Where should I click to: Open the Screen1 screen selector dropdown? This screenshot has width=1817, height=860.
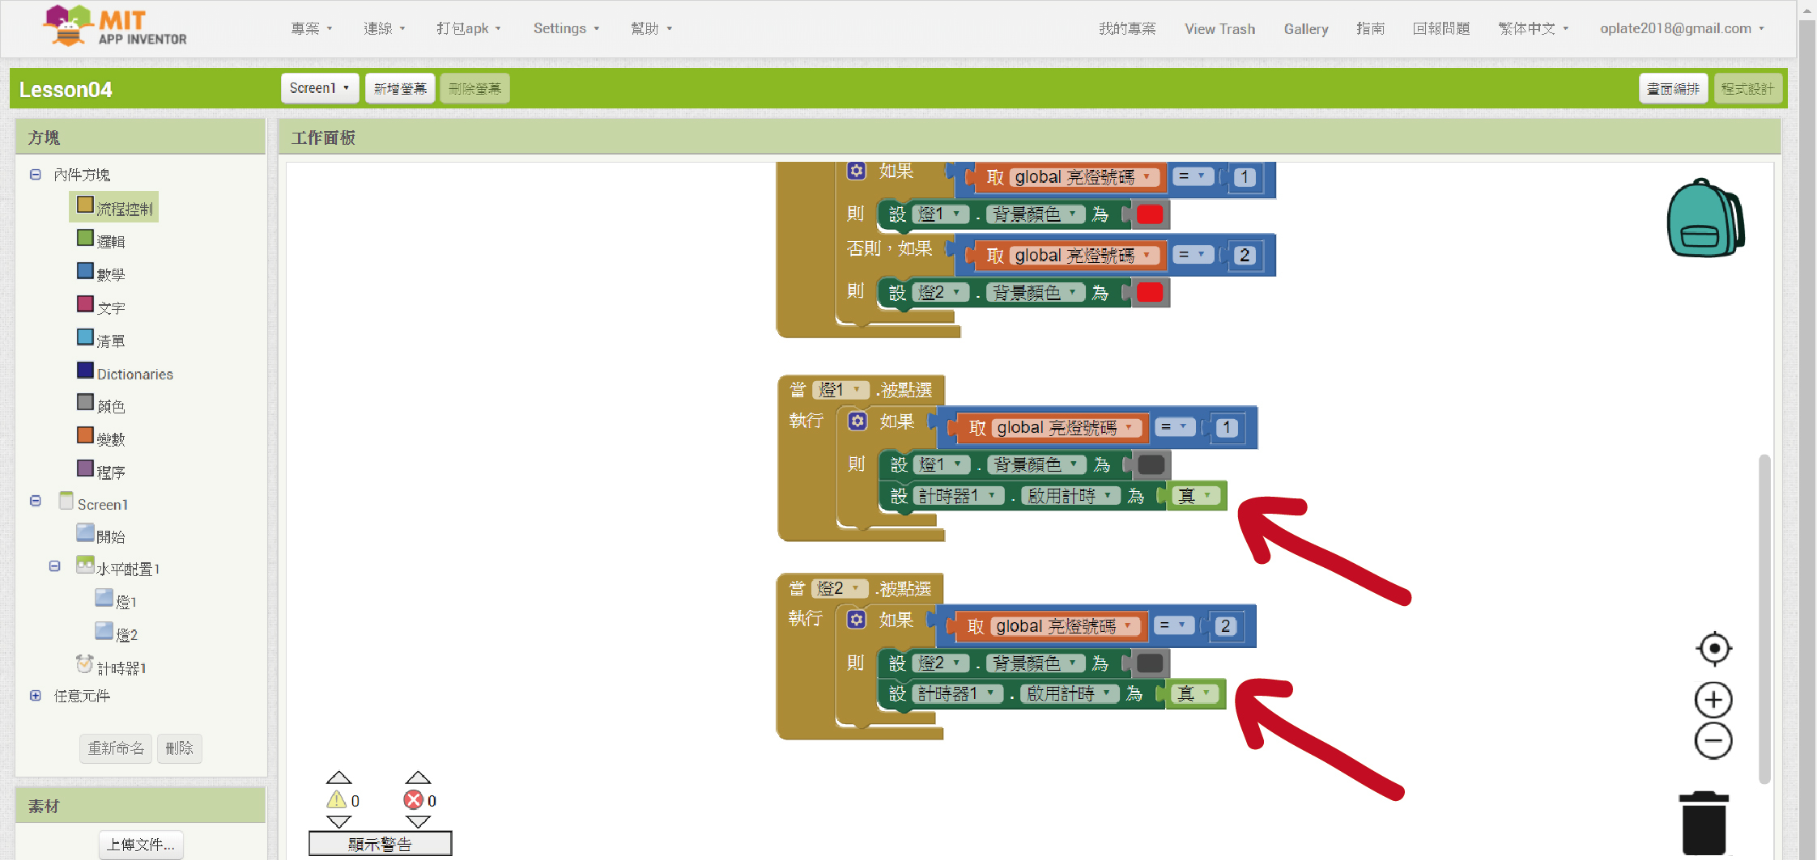320,88
